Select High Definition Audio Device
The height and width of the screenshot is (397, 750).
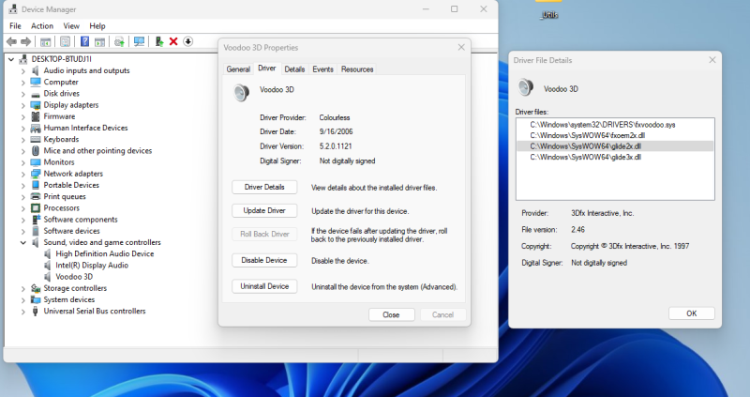tap(105, 253)
